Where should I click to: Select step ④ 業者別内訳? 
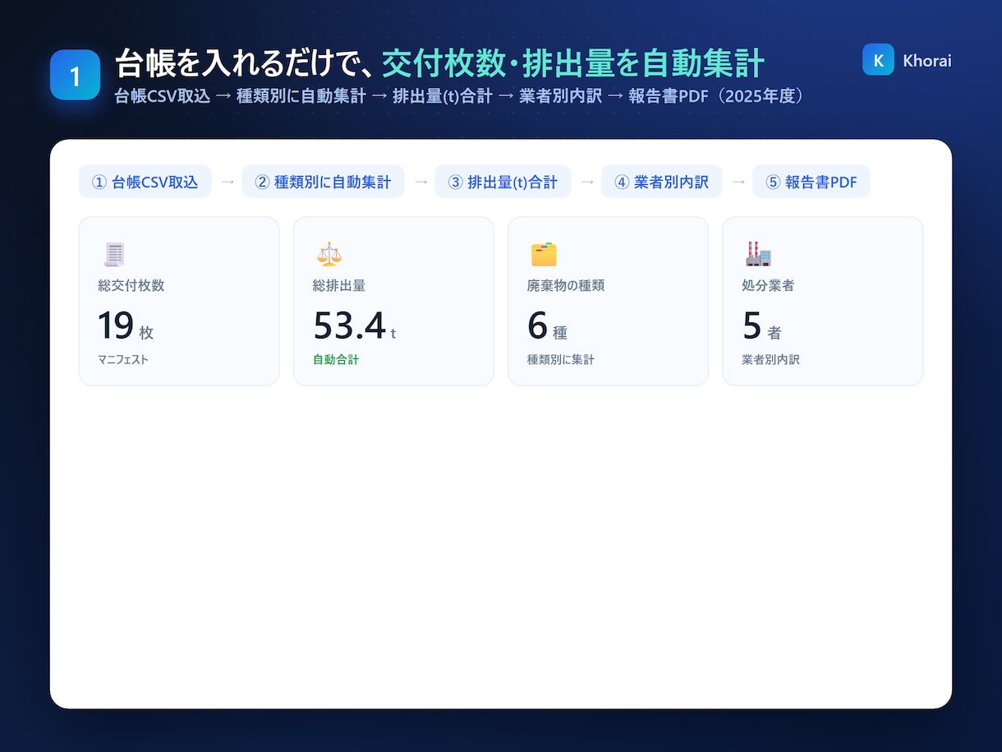661,182
